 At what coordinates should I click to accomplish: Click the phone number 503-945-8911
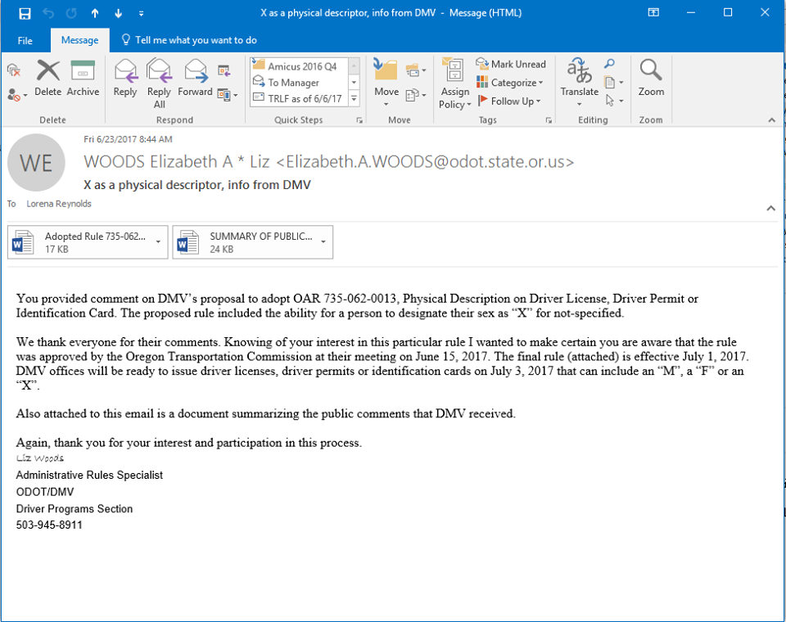pos(49,525)
